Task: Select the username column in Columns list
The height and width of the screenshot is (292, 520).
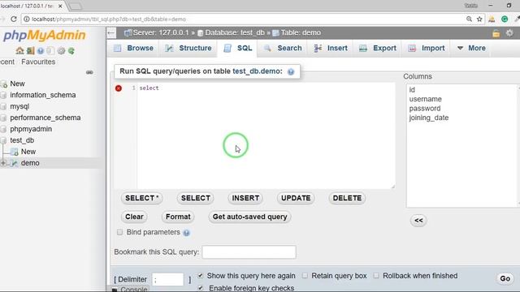Action: (x=425, y=99)
